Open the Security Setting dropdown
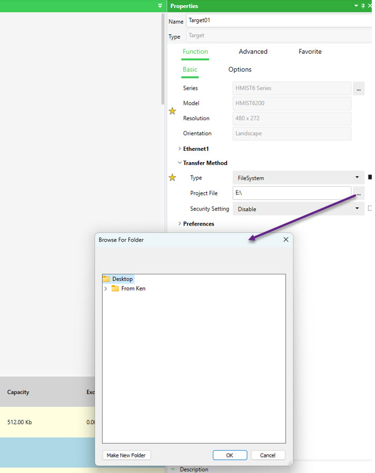The width and height of the screenshot is (375, 473). point(298,209)
